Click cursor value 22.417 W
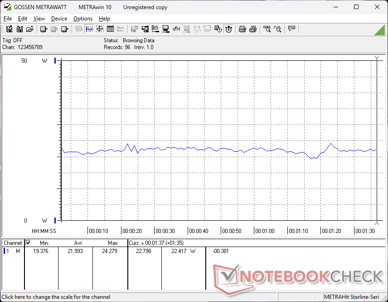Screen dimensions: 388x302 [x=184, y=251]
